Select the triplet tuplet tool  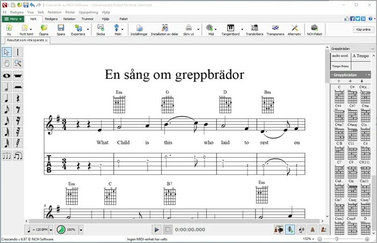7,156
